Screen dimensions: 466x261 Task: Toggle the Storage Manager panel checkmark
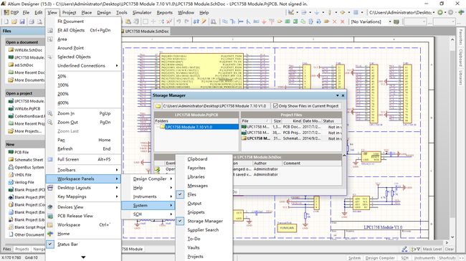coord(180,221)
